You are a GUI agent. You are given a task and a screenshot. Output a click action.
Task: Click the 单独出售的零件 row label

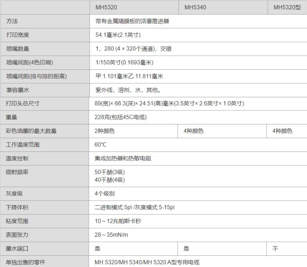click(26, 262)
